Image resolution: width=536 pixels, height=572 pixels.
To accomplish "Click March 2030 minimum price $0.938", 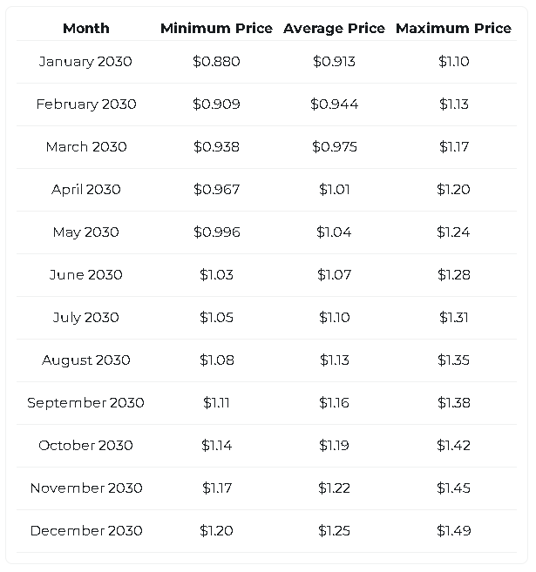I will point(216,146).
